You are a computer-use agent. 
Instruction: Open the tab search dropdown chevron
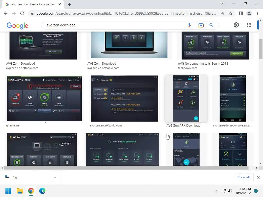pos(222,4)
